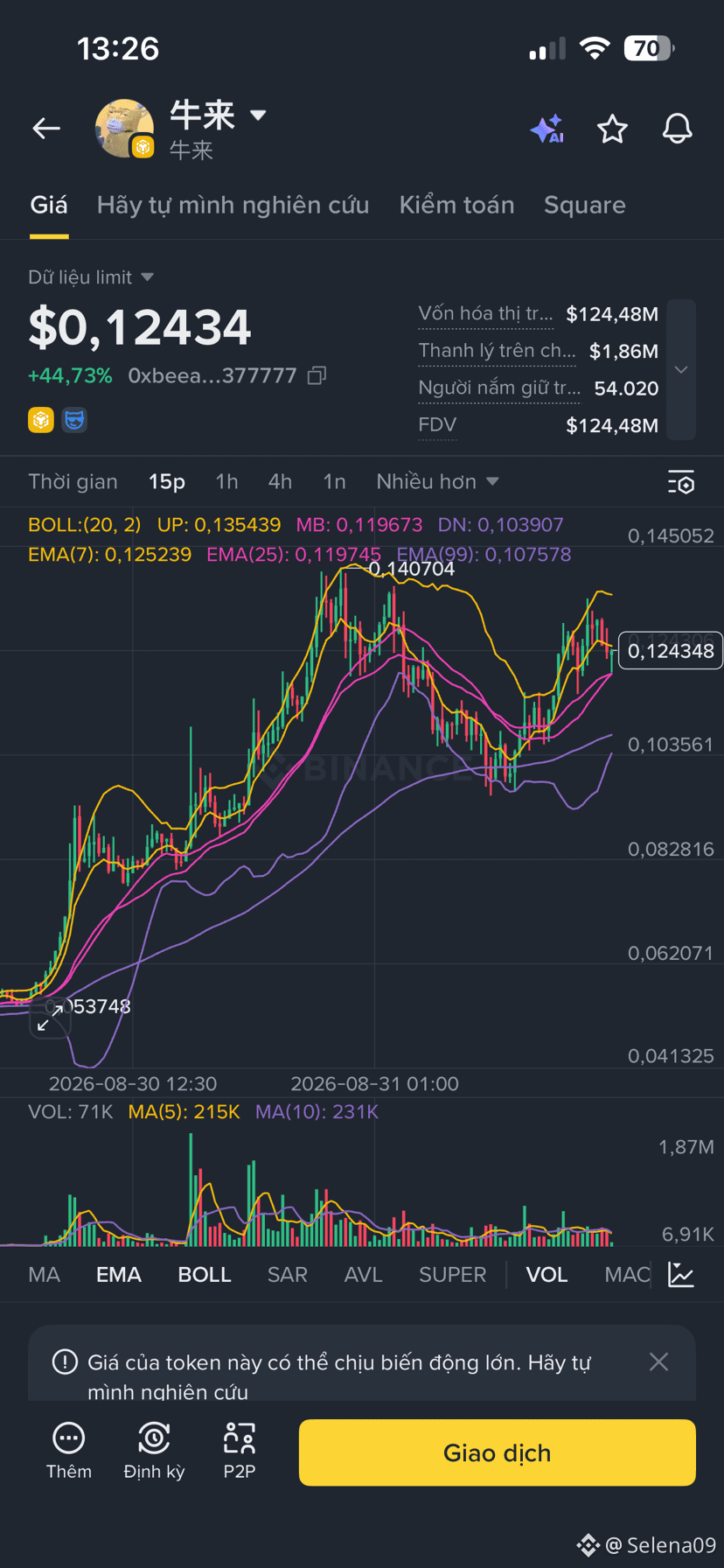Image resolution: width=724 pixels, height=1568 pixels.
Task: Select Thời gian line chart option
Action: [x=73, y=481]
